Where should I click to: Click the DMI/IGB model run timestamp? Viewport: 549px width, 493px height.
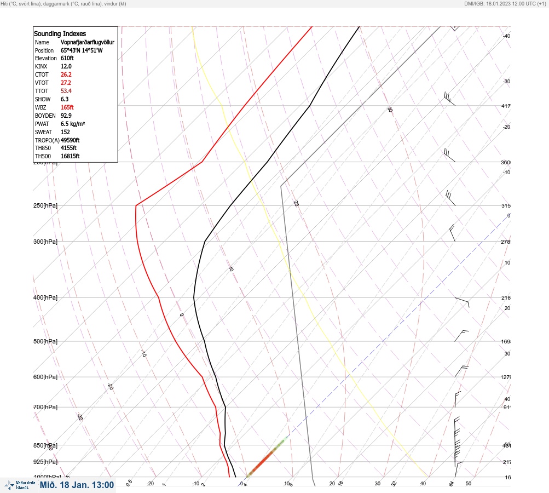point(505,4)
